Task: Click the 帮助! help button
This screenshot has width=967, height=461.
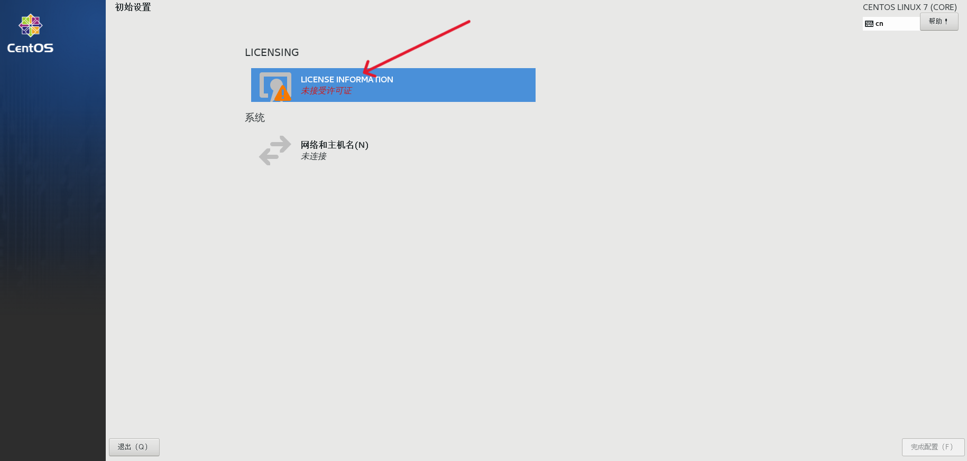Action: coord(939,22)
